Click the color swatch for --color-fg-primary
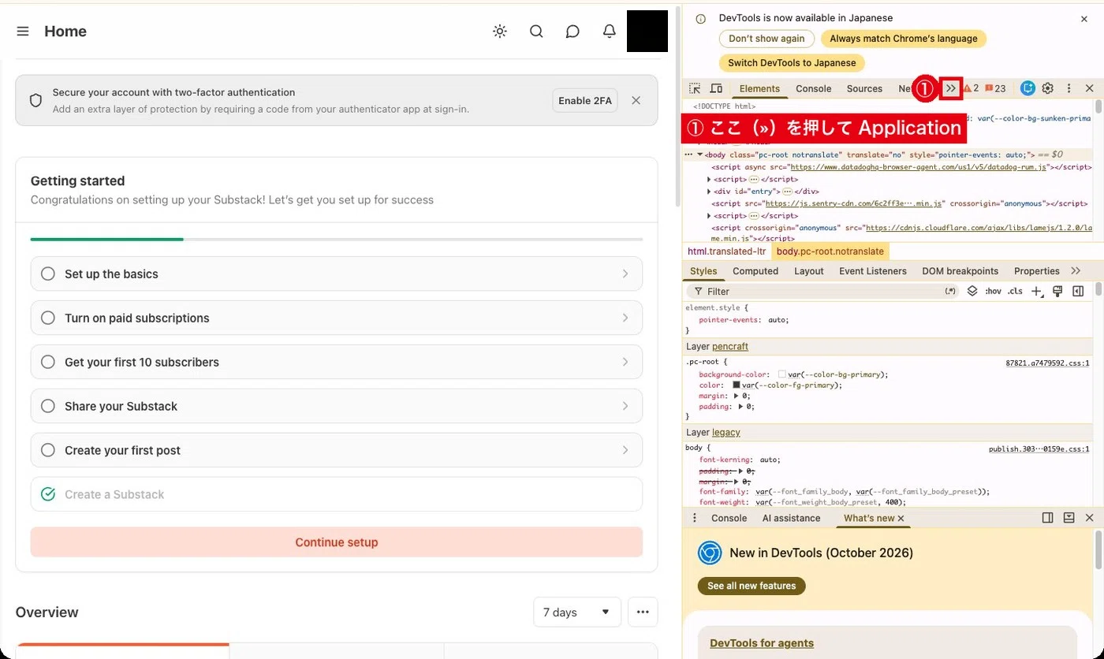Viewport: 1104px width, 659px height. [x=737, y=385]
